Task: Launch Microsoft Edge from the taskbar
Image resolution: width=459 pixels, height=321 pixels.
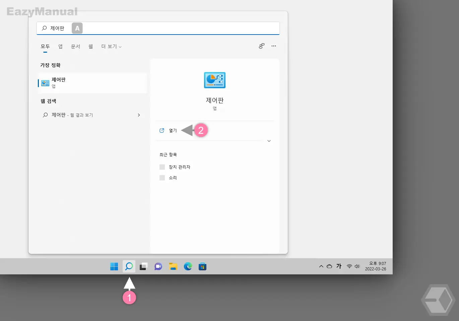Action: 188,266
